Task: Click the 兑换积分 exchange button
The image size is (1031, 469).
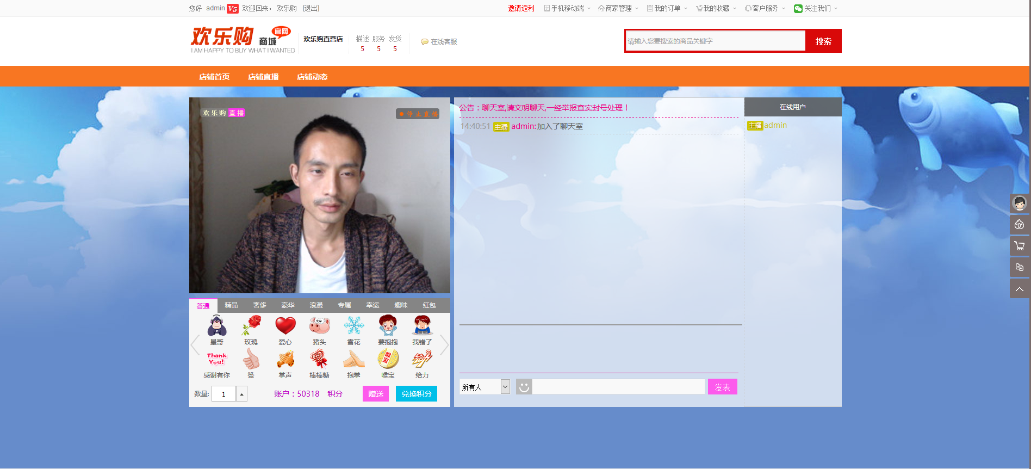Action: point(417,394)
